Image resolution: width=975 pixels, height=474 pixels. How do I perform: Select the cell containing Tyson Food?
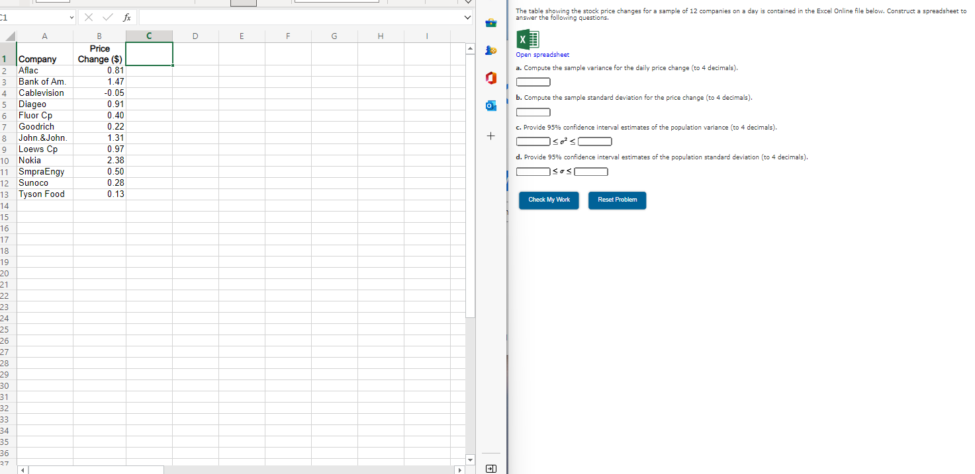[x=44, y=194]
